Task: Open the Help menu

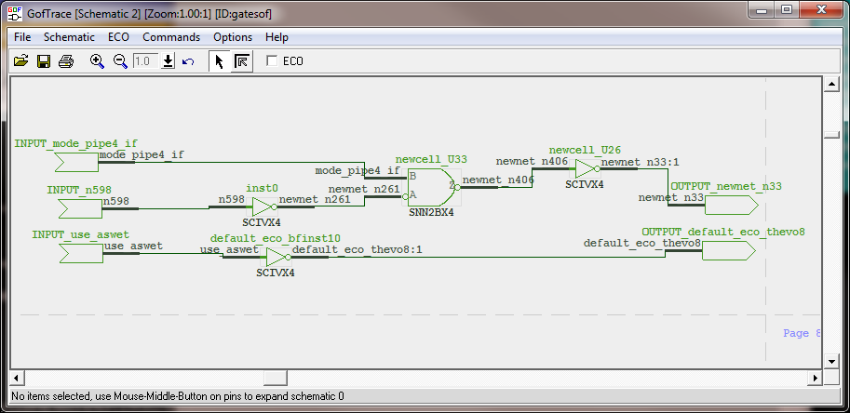Action: click(277, 37)
